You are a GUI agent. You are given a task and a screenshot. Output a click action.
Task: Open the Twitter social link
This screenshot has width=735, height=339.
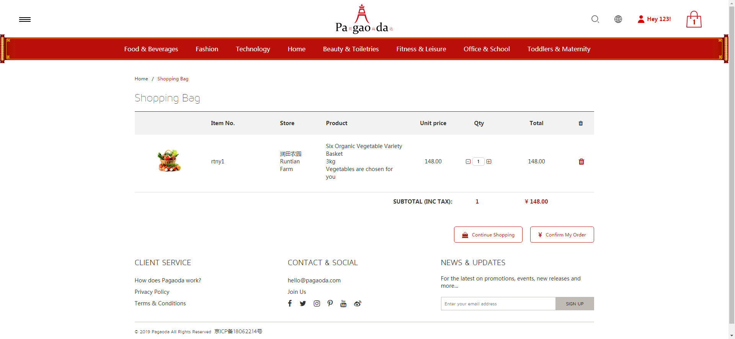(303, 303)
